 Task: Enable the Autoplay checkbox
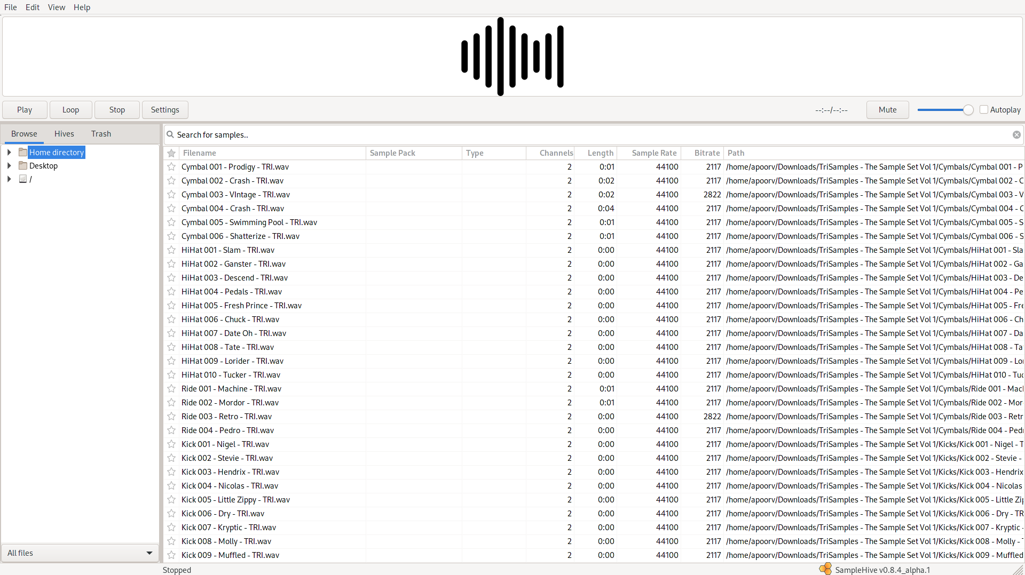[x=985, y=109]
